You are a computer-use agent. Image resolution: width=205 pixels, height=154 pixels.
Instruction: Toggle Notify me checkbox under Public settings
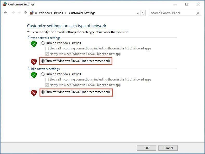tap(47, 85)
